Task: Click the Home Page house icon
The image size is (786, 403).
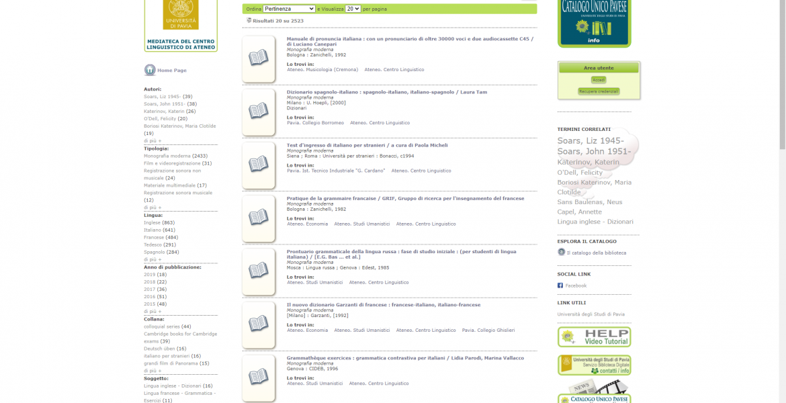Action: click(150, 71)
